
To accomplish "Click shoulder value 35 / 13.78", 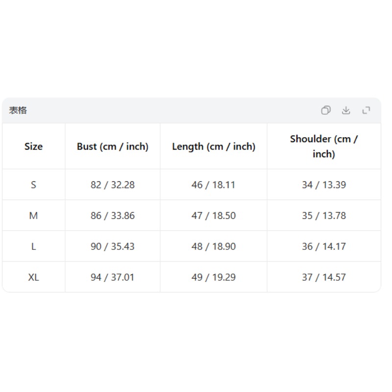I will pos(324,216).
